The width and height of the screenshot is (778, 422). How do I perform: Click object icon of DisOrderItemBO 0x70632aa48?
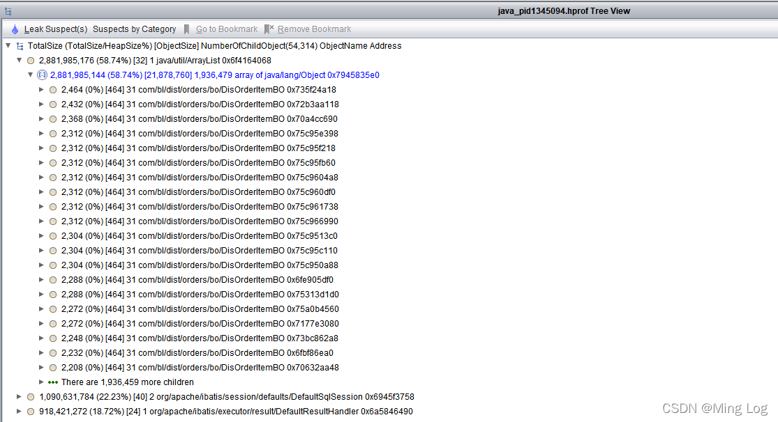tap(53, 368)
